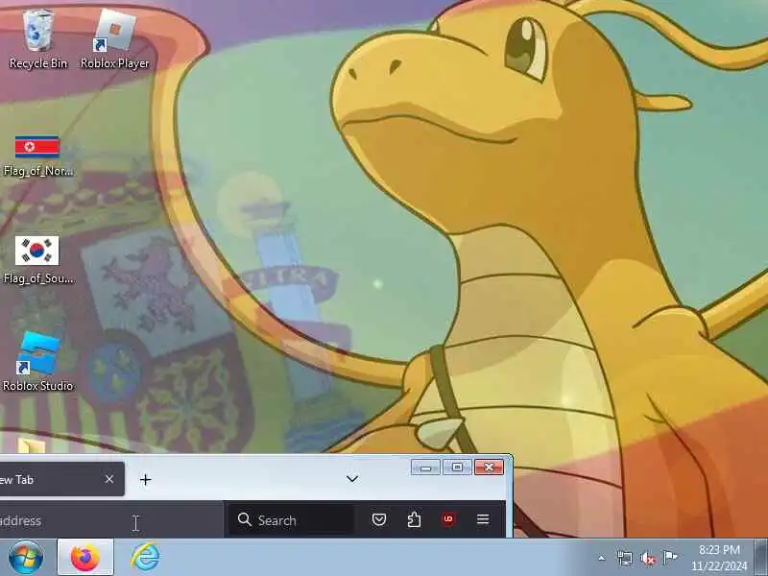Close the Firefox window
The height and width of the screenshot is (576, 768).
[x=489, y=468]
